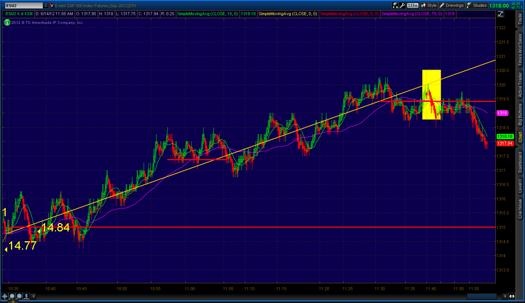
Task: Open the Drawings menu
Action: click(x=451, y=5)
